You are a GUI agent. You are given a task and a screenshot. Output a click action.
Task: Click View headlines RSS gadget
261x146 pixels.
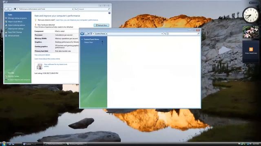251,52
